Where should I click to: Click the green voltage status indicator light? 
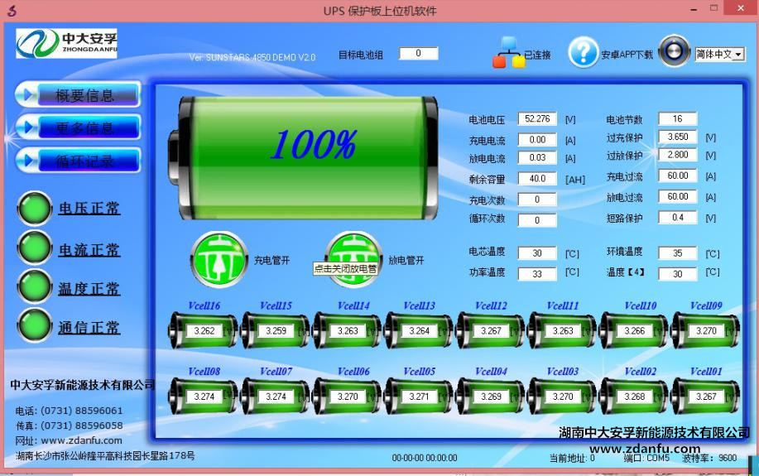tap(35, 209)
